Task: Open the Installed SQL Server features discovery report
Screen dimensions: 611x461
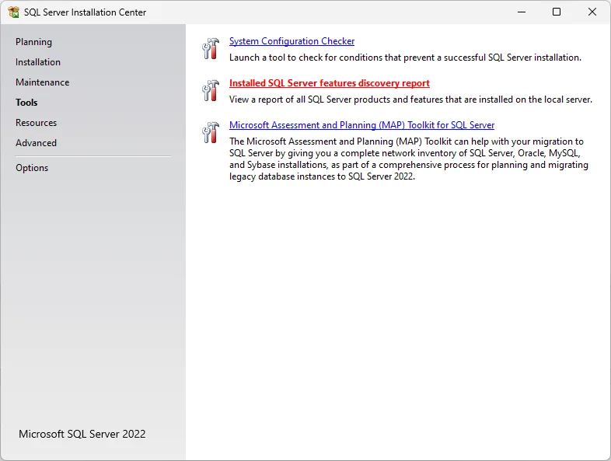Action: [330, 83]
